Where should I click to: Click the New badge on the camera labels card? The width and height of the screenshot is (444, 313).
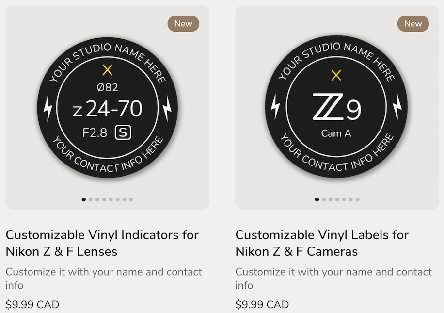(x=412, y=23)
